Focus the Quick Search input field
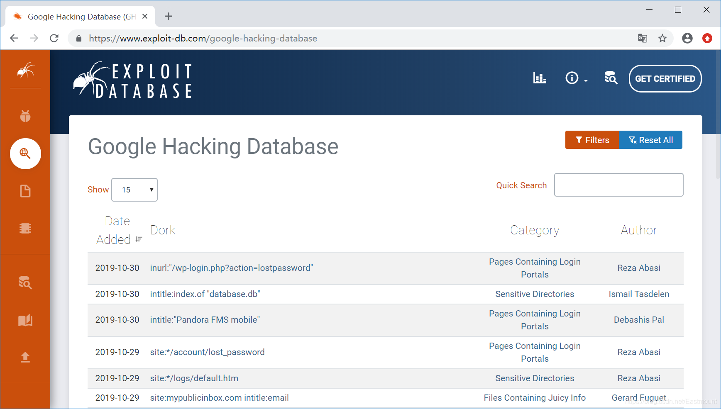 click(x=619, y=185)
